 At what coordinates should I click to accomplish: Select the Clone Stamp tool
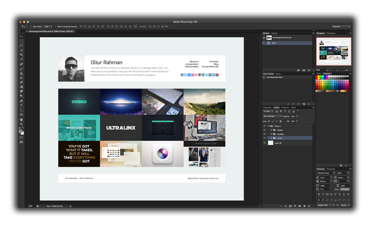coord(21,73)
